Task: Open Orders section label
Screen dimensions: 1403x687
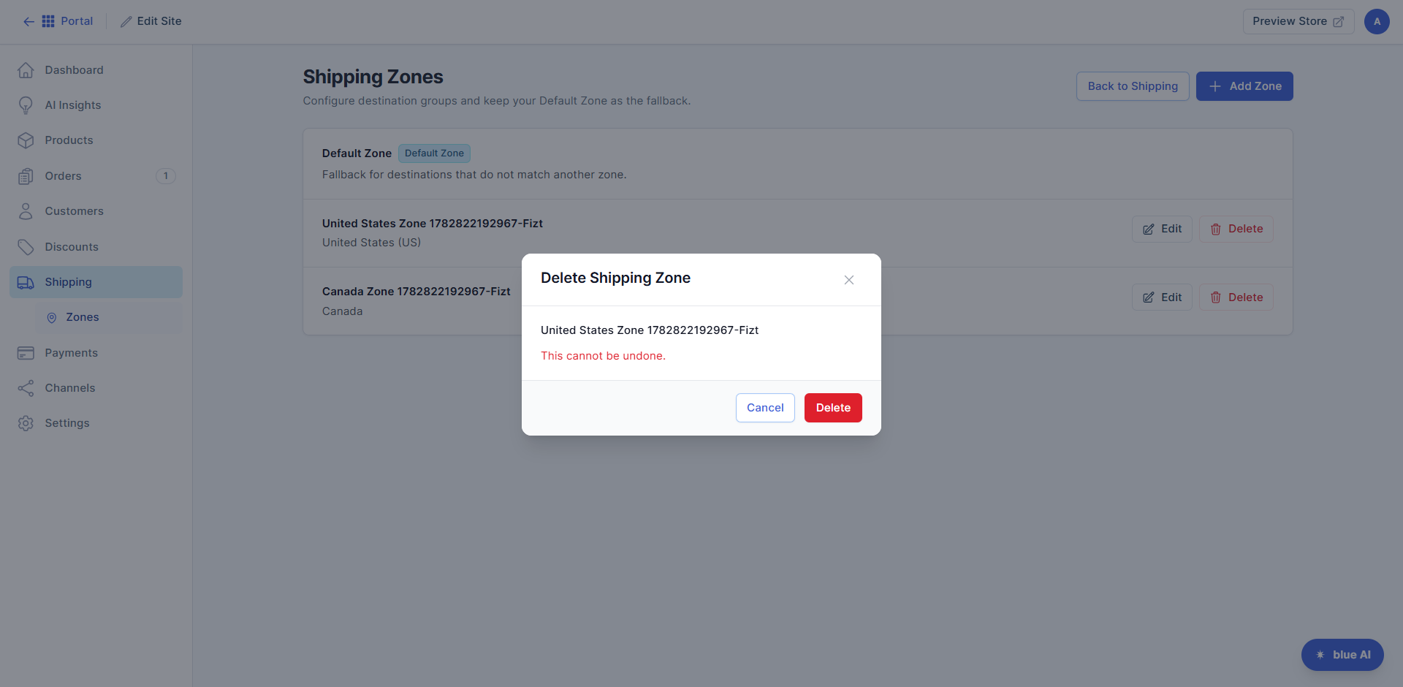Action: point(63,176)
